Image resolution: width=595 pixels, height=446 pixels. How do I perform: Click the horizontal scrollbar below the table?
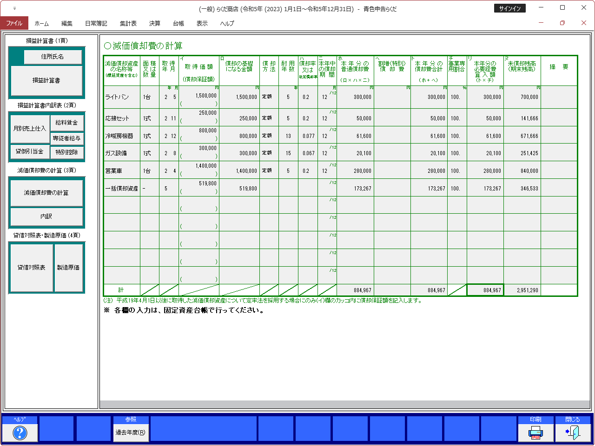[345, 405]
